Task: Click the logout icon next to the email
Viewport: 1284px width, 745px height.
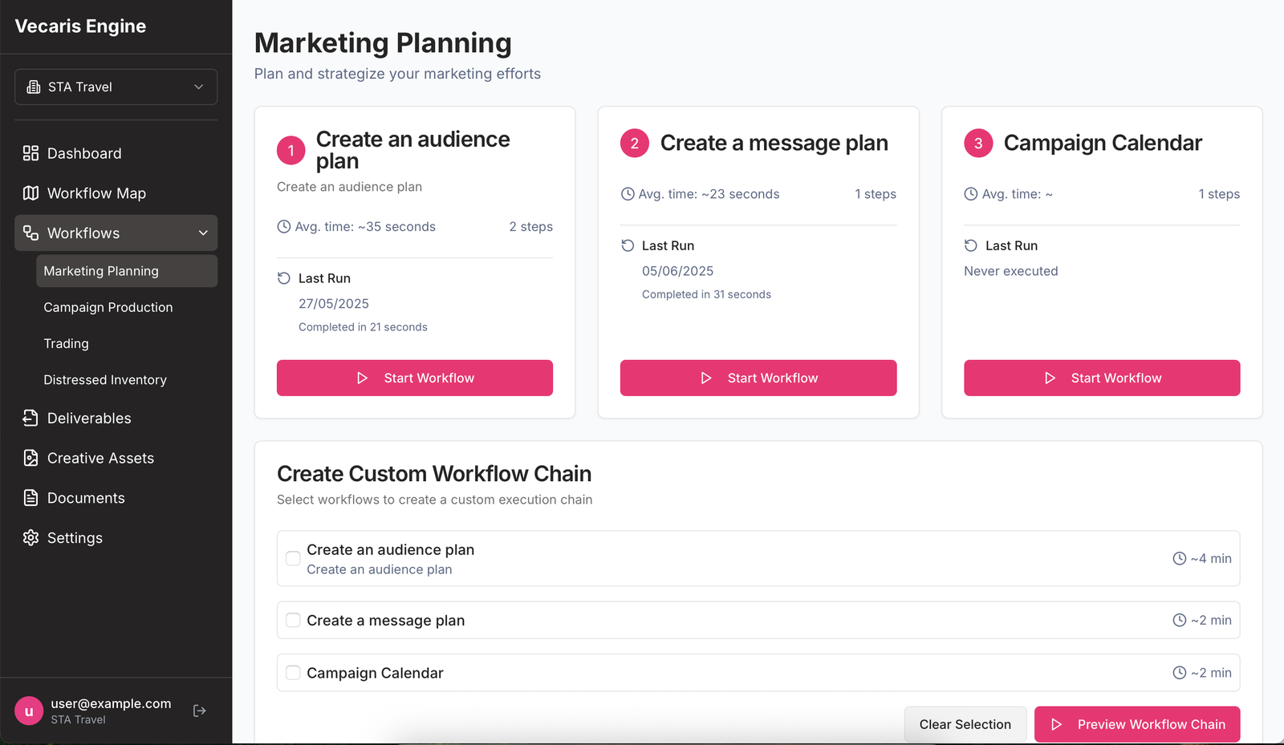Action: (x=199, y=710)
